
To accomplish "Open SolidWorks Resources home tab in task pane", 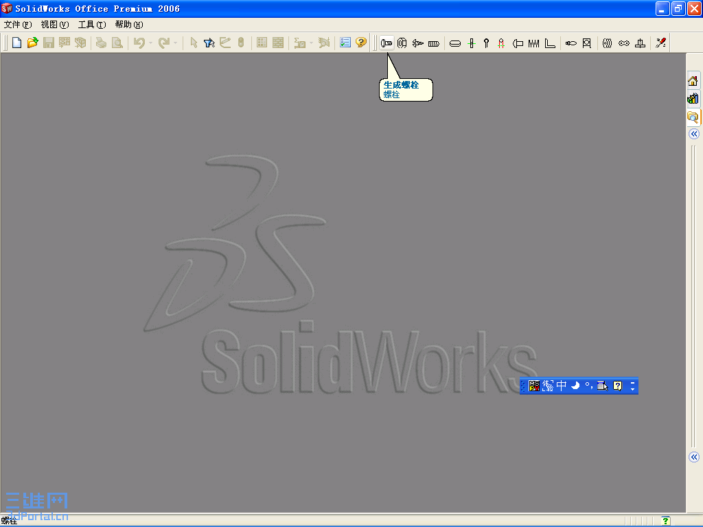I will [x=693, y=81].
